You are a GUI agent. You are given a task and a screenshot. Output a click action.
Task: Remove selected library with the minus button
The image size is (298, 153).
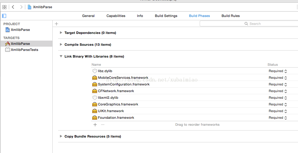[x=103, y=125]
